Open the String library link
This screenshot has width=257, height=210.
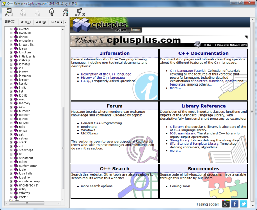tap(180, 140)
